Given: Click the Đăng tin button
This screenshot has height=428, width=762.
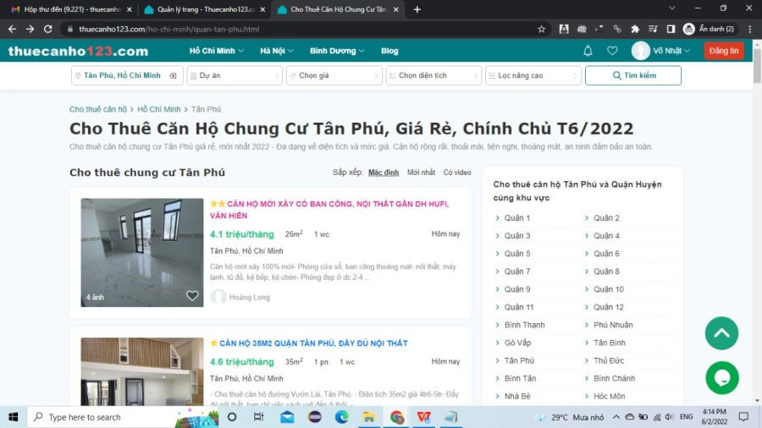Looking at the screenshot, I should point(723,51).
